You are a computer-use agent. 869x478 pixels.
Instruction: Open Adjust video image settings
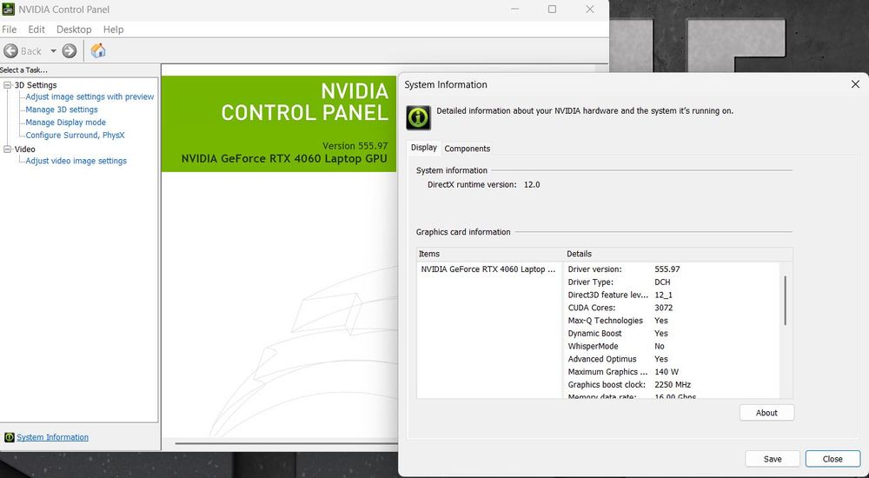(x=76, y=161)
